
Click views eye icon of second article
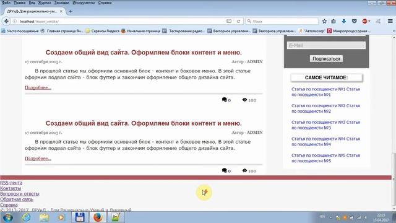pos(244,170)
